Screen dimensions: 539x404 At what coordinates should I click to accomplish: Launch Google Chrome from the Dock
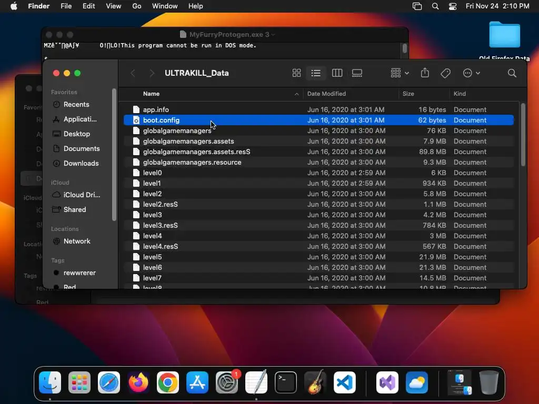tap(168, 382)
